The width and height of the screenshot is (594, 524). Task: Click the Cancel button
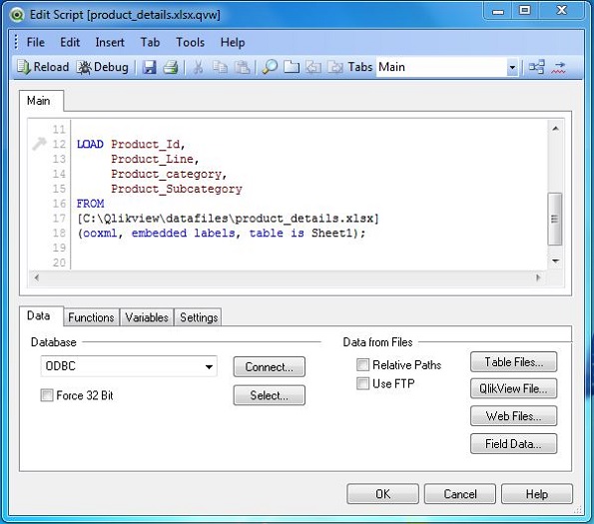(x=460, y=494)
